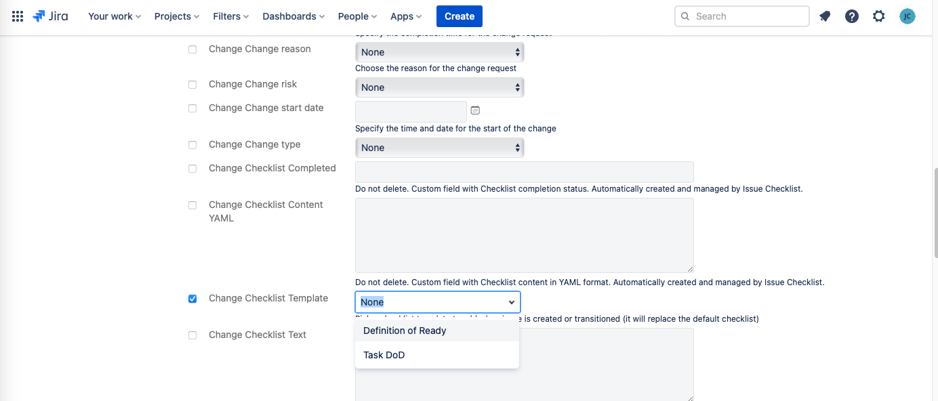Expand the Change reason dropdown

point(439,52)
